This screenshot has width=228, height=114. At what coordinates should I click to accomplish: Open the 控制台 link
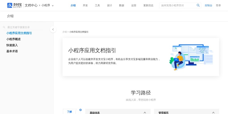click(208, 5)
